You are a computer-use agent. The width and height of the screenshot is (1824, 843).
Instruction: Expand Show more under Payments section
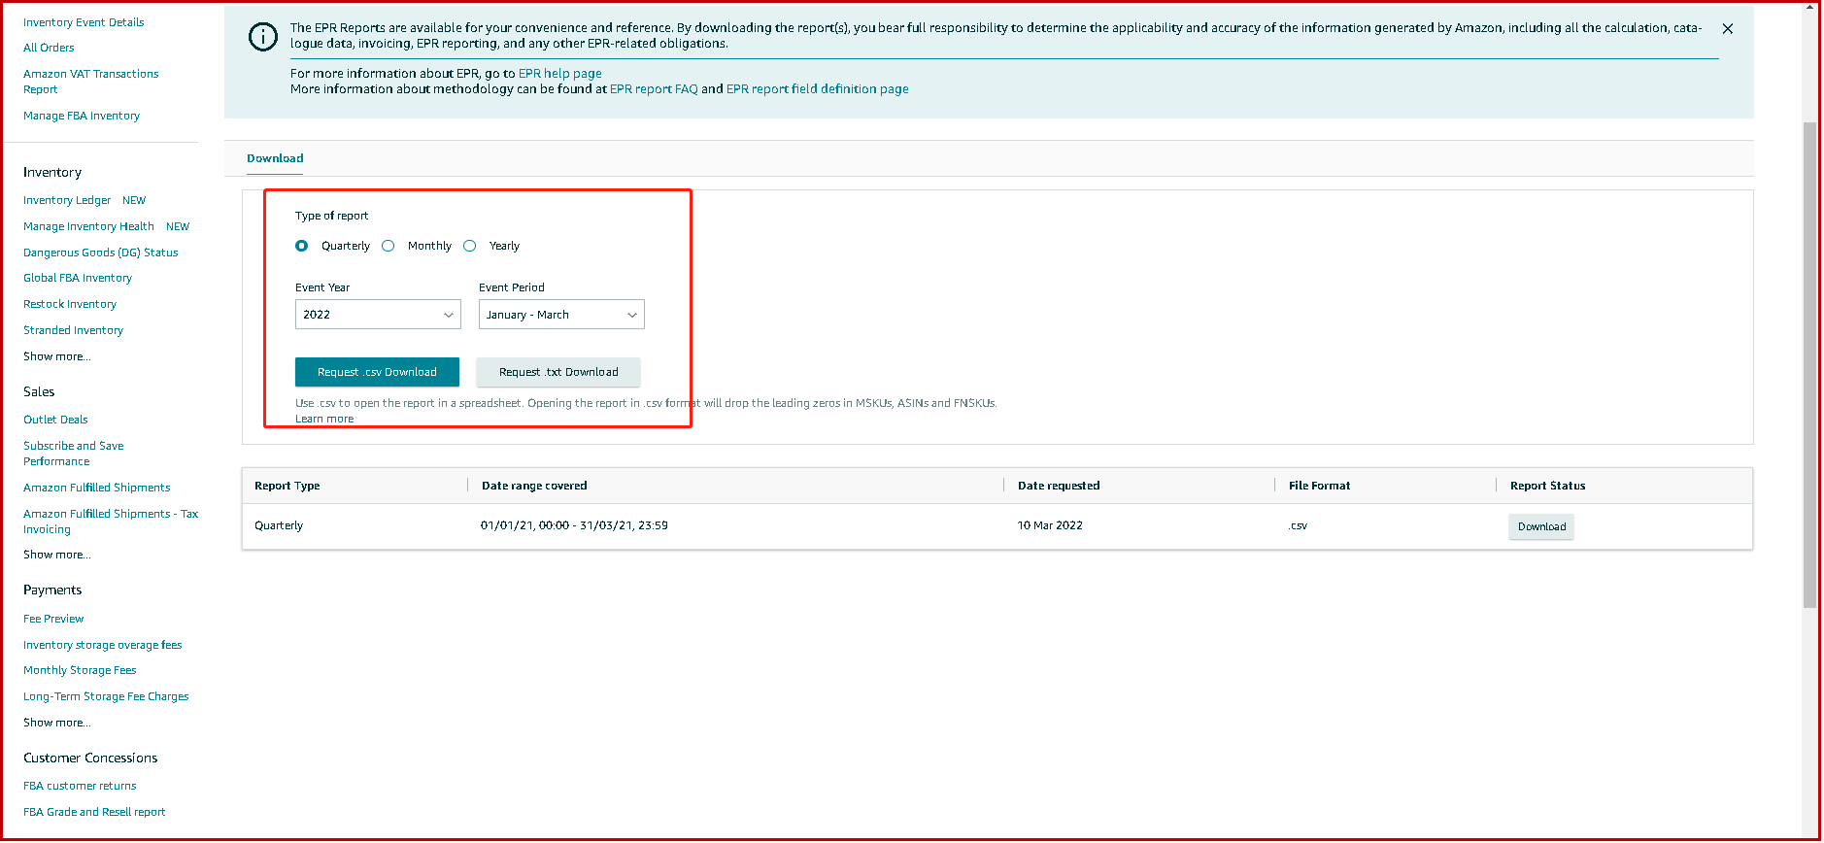(56, 723)
